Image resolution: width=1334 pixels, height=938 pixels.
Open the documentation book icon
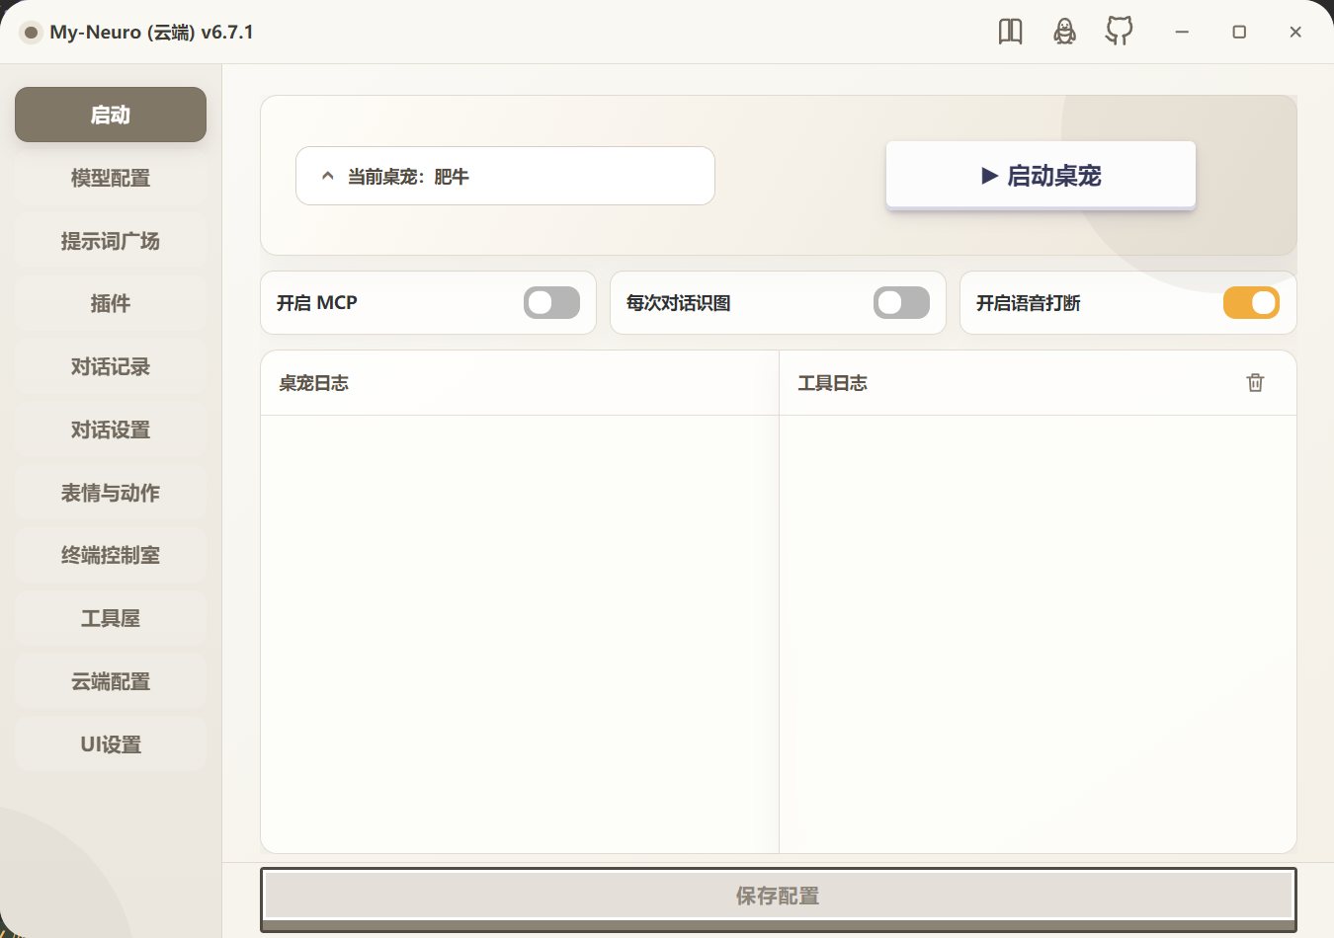(x=1010, y=32)
